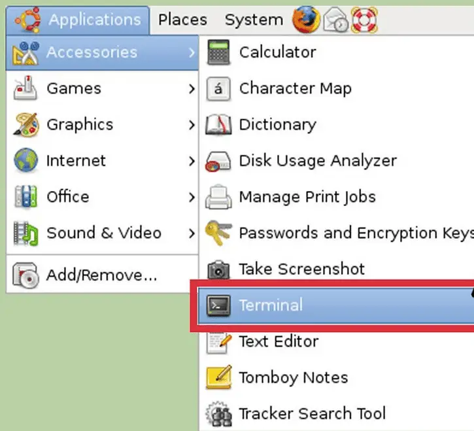
Task: Choose Manage Print Jobs
Action: [x=307, y=196]
